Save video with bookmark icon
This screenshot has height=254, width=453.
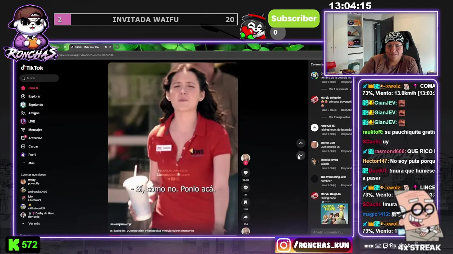coord(246,202)
